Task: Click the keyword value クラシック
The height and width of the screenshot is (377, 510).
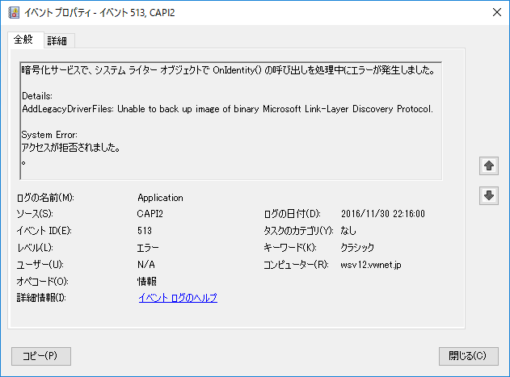Action: coord(357,248)
